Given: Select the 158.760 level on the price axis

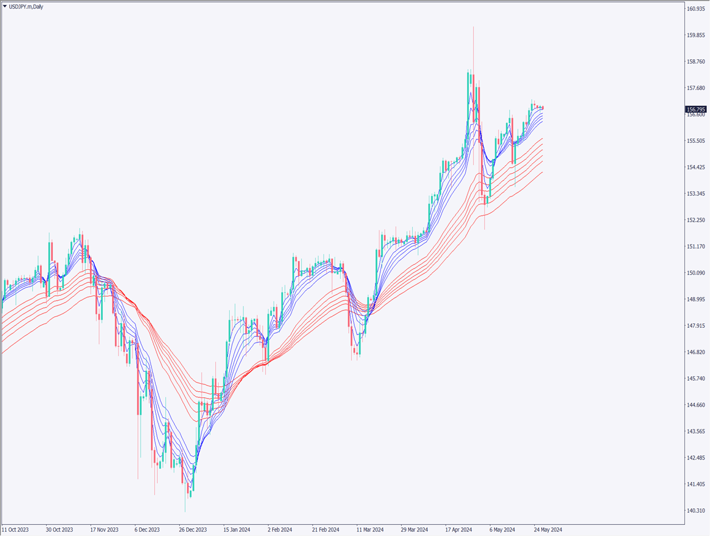Looking at the screenshot, I should (696, 62).
